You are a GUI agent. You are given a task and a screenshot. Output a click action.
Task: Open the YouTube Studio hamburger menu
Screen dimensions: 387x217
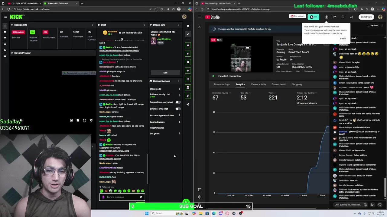click(x=200, y=17)
